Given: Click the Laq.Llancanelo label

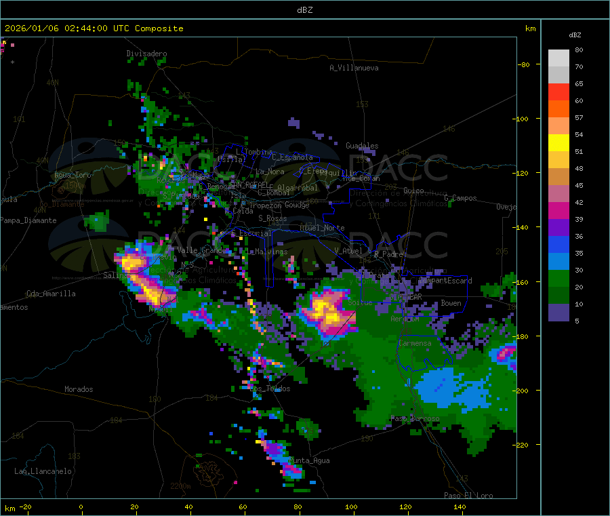Looking at the screenshot, I should pos(43,471).
